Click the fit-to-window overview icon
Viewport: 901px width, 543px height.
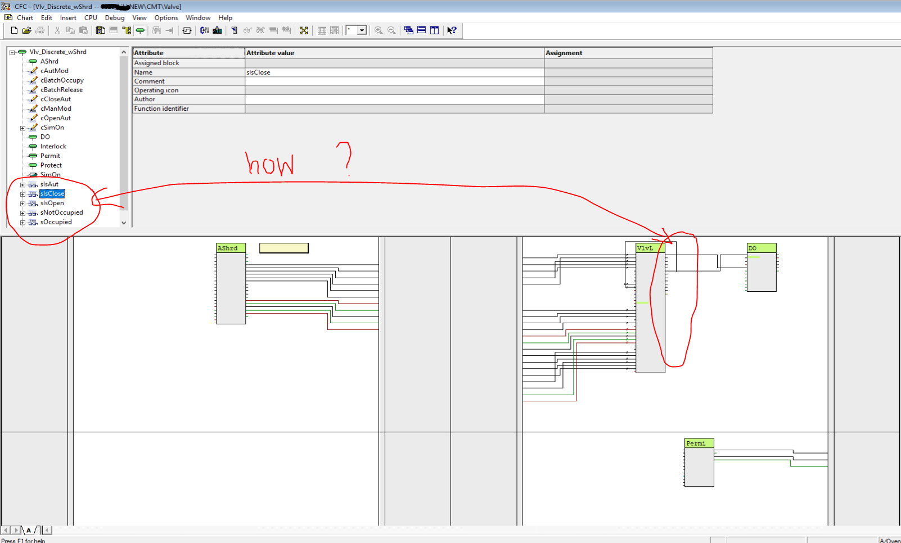pos(304,30)
